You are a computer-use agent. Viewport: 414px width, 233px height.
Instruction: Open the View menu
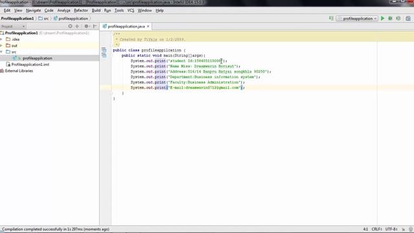(18, 10)
